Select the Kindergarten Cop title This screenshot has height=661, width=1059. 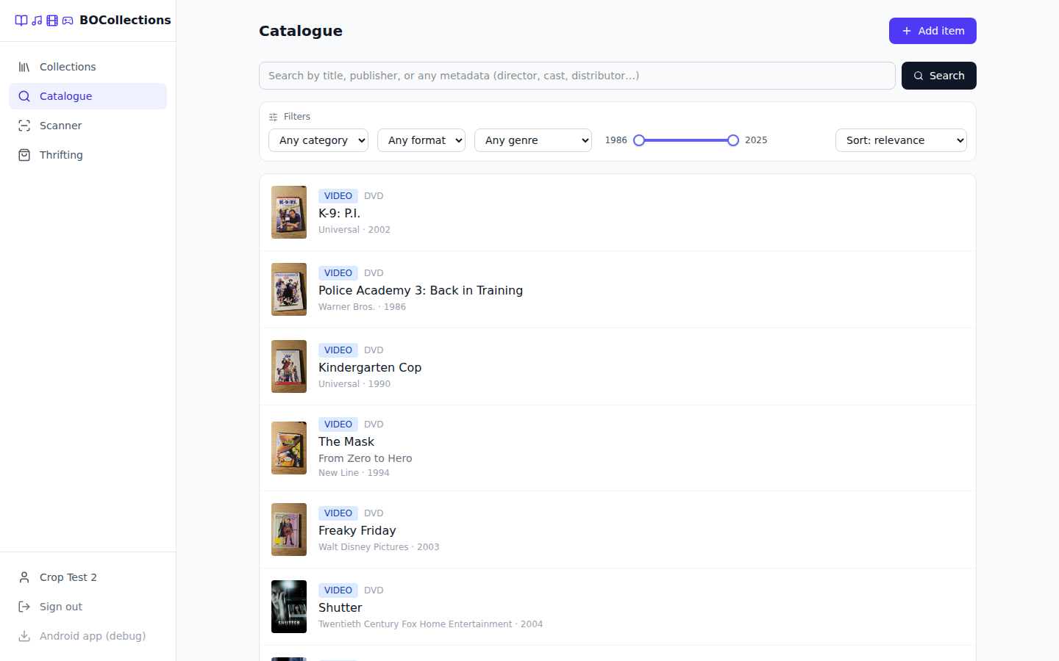pyautogui.click(x=370, y=367)
